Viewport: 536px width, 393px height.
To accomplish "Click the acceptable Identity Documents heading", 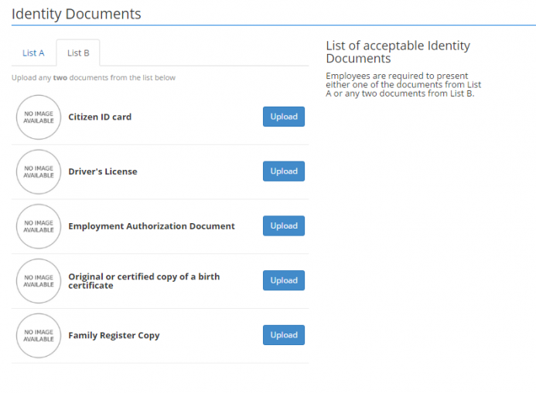I will click(x=398, y=52).
